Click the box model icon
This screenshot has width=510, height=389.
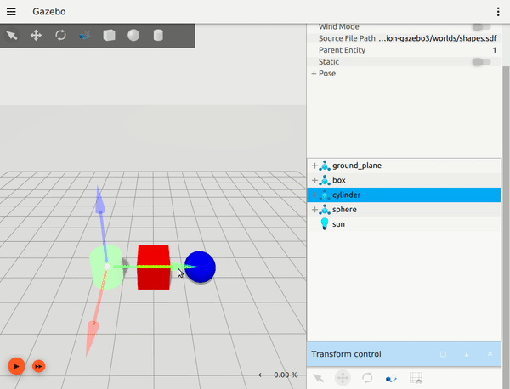(325, 180)
